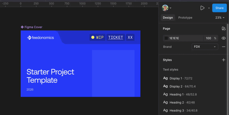Expand the chevron next to the avatar
The height and width of the screenshot is (115, 229).
(170, 8)
